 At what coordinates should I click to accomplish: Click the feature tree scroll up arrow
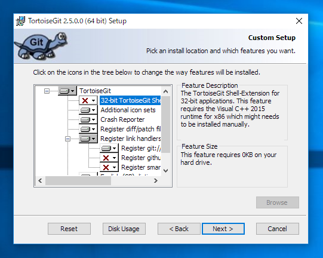[165, 91]
